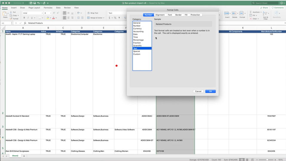Switch to the Alignment tab in Format Cells
The image size is (286, 161).
[160, 15]
